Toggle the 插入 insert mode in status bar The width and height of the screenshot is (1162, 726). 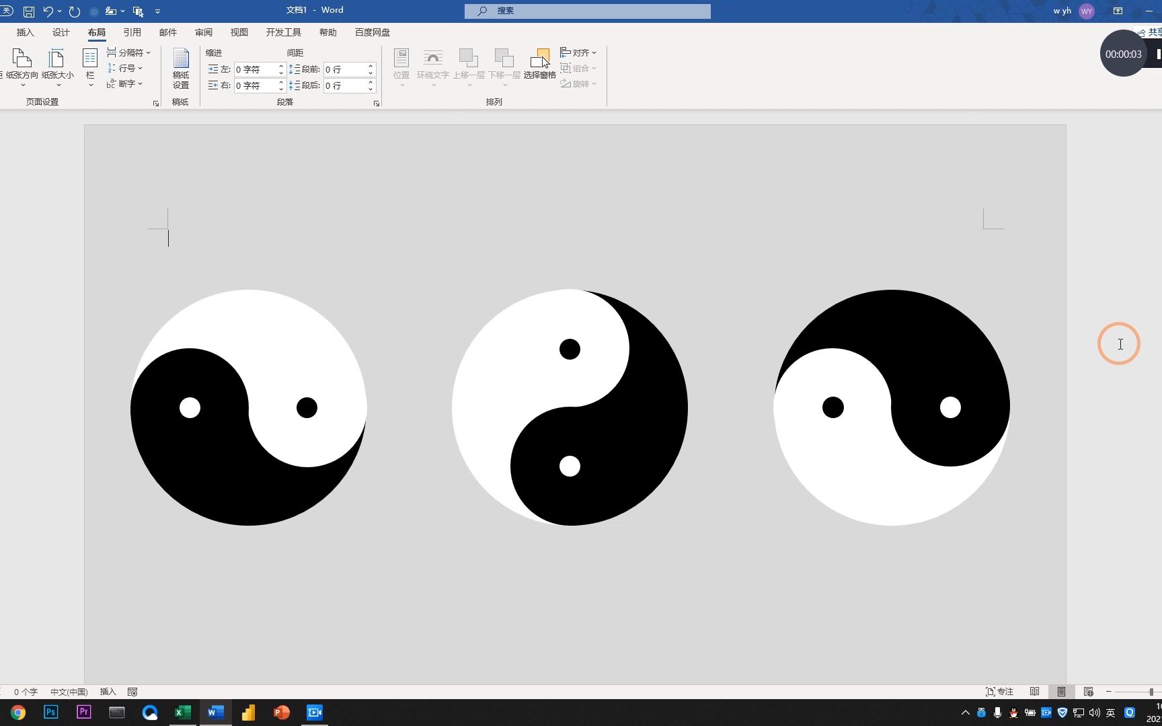108,692
